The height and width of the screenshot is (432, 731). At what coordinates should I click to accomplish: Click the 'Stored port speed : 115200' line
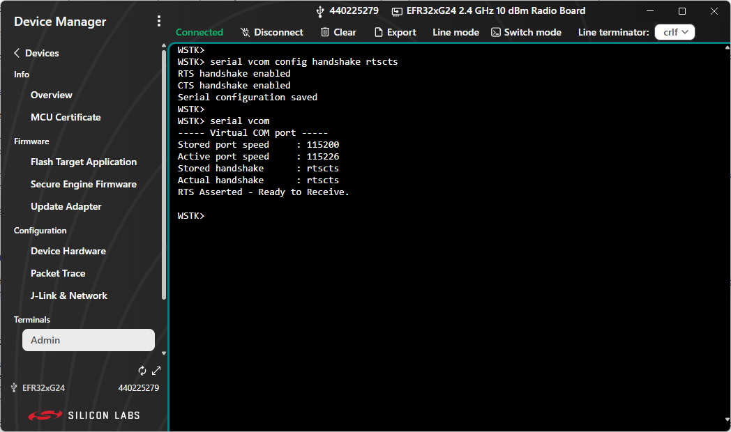[x=258, y=145]
